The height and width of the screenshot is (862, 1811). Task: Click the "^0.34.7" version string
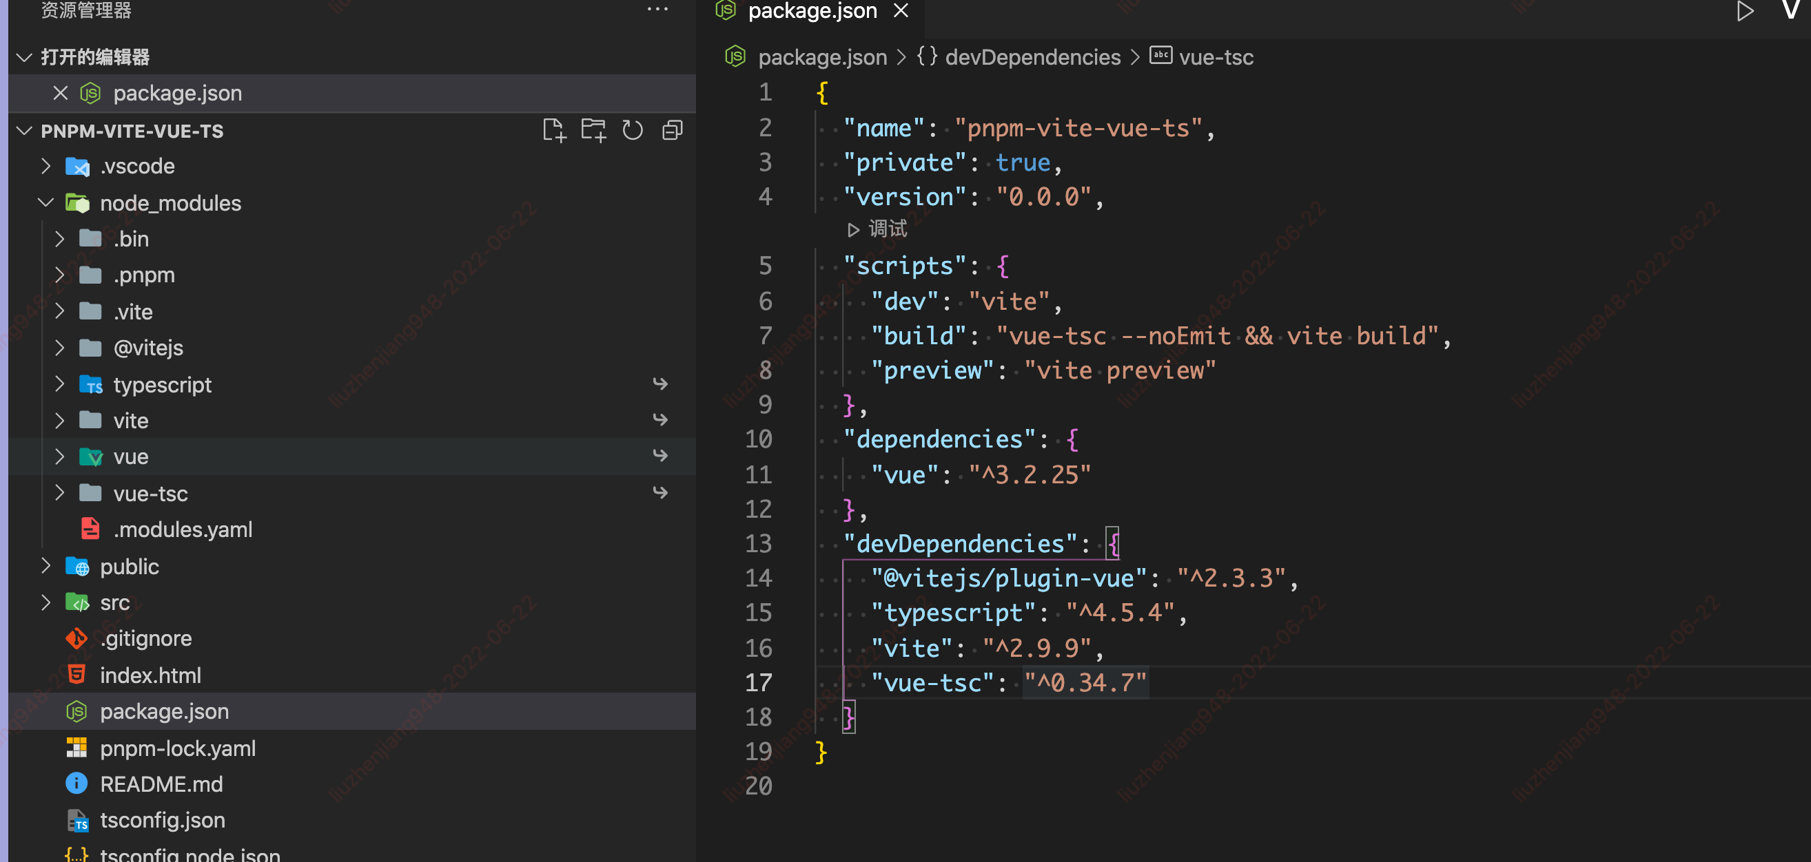(x=1085, y=682)
